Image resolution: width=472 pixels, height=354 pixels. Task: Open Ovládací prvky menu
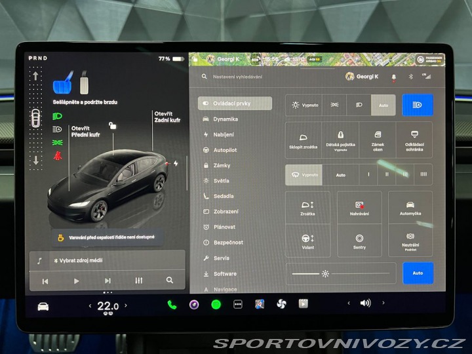[x=235, y=104]
